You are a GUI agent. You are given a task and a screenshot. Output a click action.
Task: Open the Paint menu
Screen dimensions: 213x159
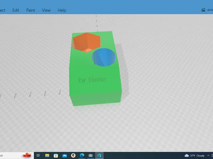(x=31, y=10)
